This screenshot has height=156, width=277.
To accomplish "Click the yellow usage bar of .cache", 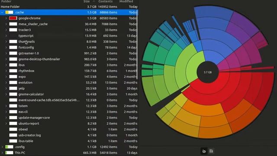I will 9,13.
